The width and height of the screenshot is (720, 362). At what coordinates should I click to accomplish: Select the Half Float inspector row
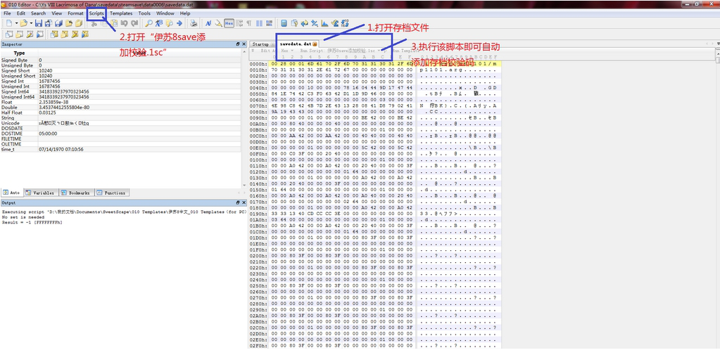coord(120,112)
